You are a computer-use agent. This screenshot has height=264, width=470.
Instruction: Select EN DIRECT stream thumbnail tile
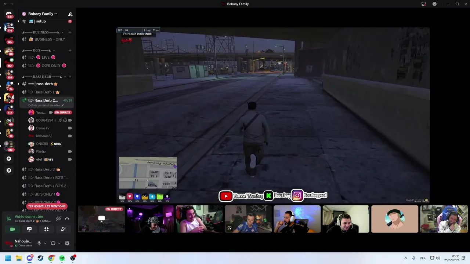click(102, 219)
